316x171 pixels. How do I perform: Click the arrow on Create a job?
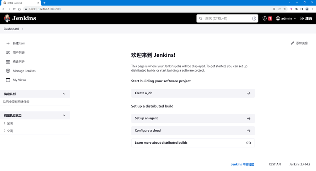(x=249, y=93)
